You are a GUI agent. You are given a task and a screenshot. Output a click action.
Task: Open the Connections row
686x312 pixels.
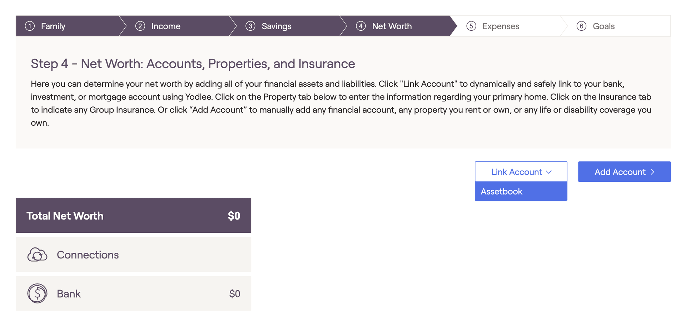tap(133, 255)
